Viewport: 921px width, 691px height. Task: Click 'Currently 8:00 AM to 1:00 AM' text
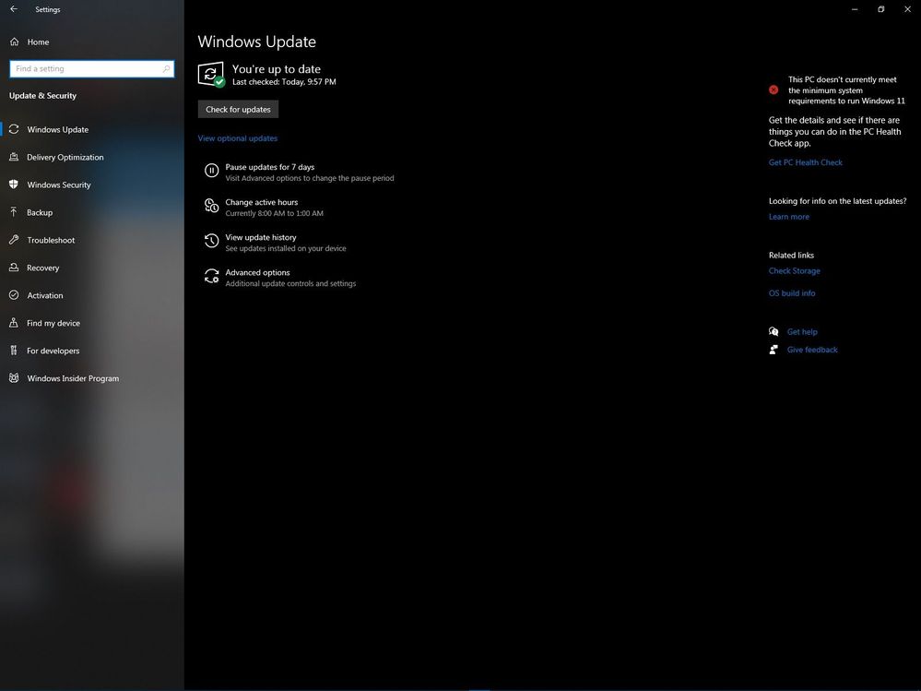(x=275, y=213)
